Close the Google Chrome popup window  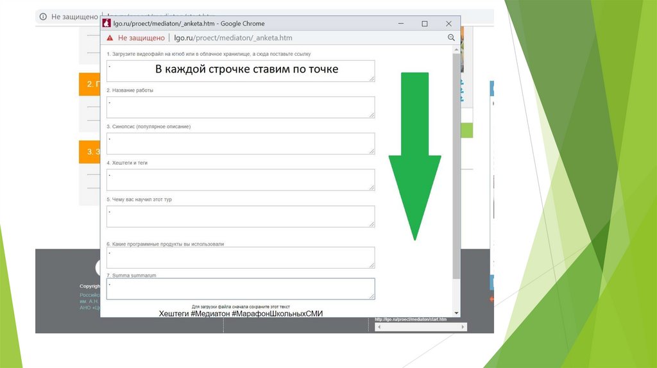coord(448,24)
